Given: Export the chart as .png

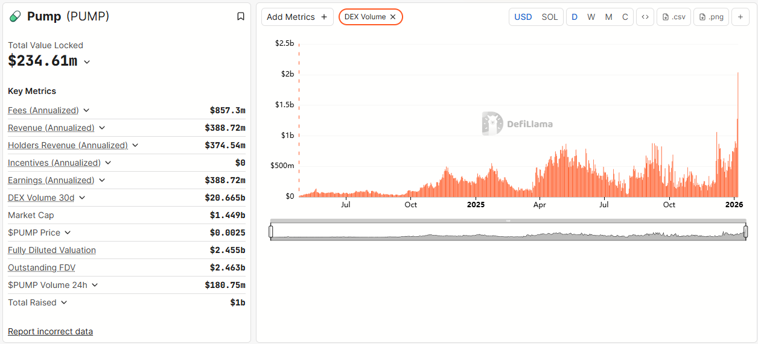Looking at the screenshot, I should click(711, 17).
